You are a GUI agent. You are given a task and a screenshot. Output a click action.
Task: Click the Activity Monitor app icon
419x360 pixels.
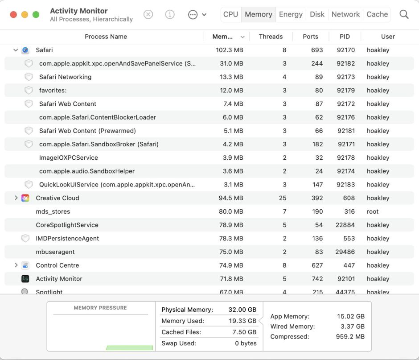pos(25,279)
